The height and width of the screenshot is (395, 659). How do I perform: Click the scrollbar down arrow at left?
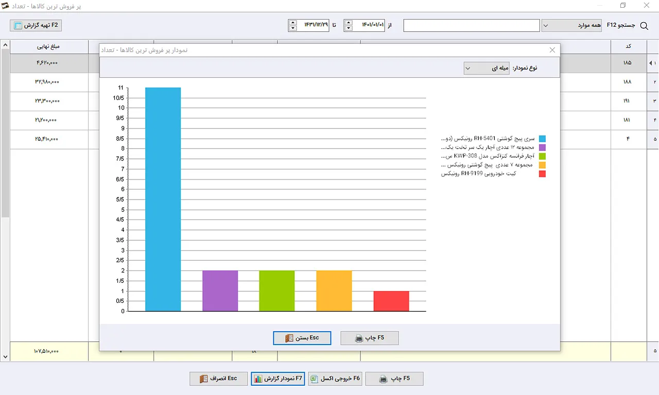[x=5, y=356]
